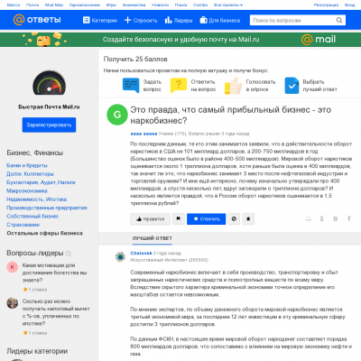Click the Нравится button
361x361 pixels.
click(150, 219)
